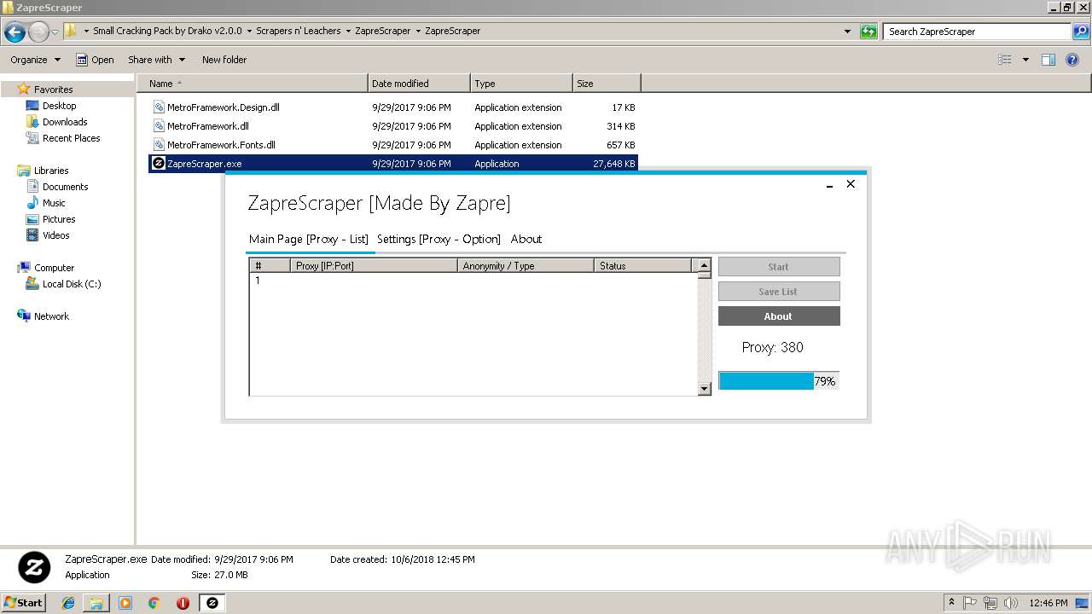Toggle the preview pane icon

click(1048, 60)
